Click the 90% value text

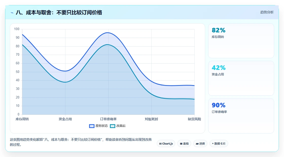(x=218, y=105)
